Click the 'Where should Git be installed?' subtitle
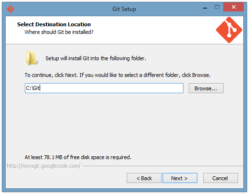Image resolution: width=249 pixels, height=194 pixels. (59, 32)
